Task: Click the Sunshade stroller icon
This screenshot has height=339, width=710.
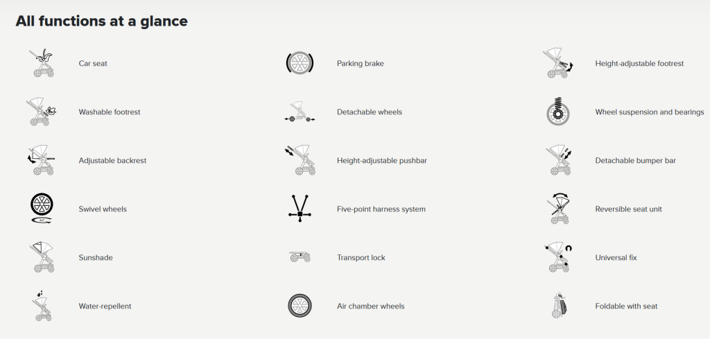Action: 42,257
